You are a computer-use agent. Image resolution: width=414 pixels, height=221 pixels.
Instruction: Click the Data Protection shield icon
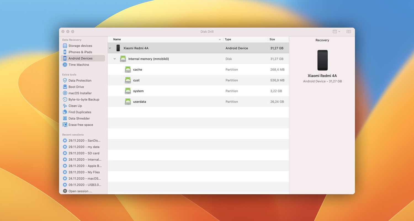(x=65, y=80)
